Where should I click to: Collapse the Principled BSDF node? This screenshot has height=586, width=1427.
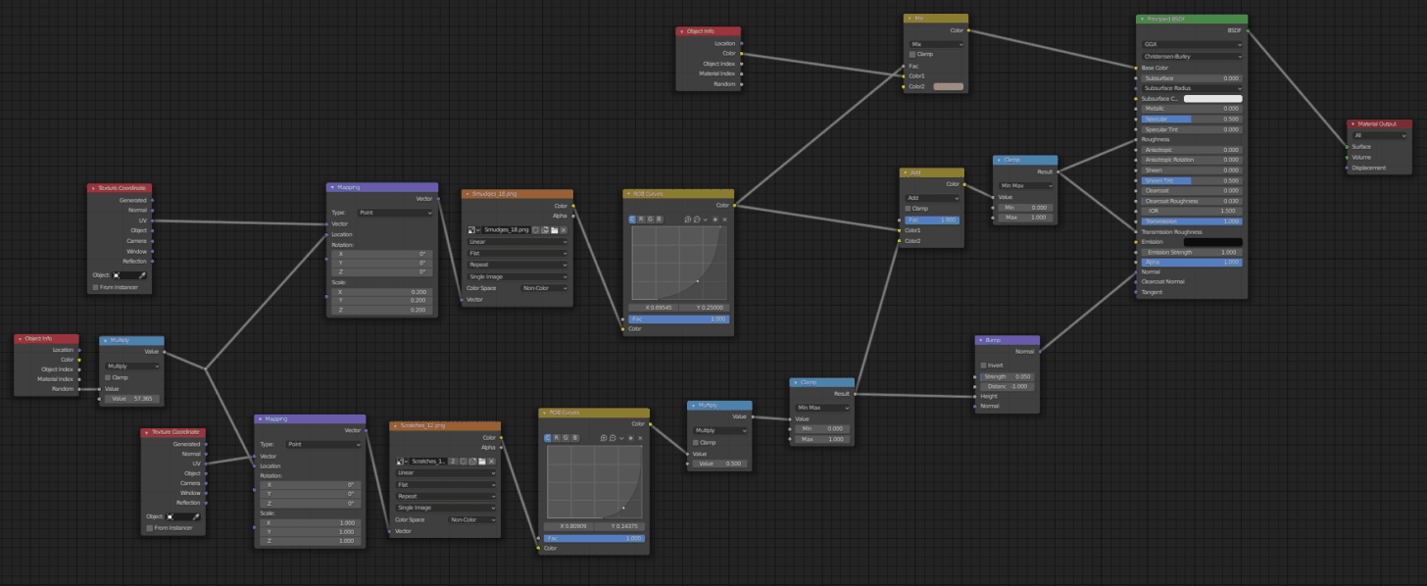point(1141,20)
